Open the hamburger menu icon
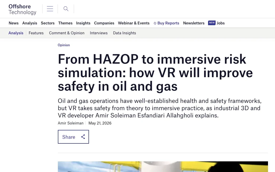The height and width of the screenshot is (172, 275). [x=50, y=9]
